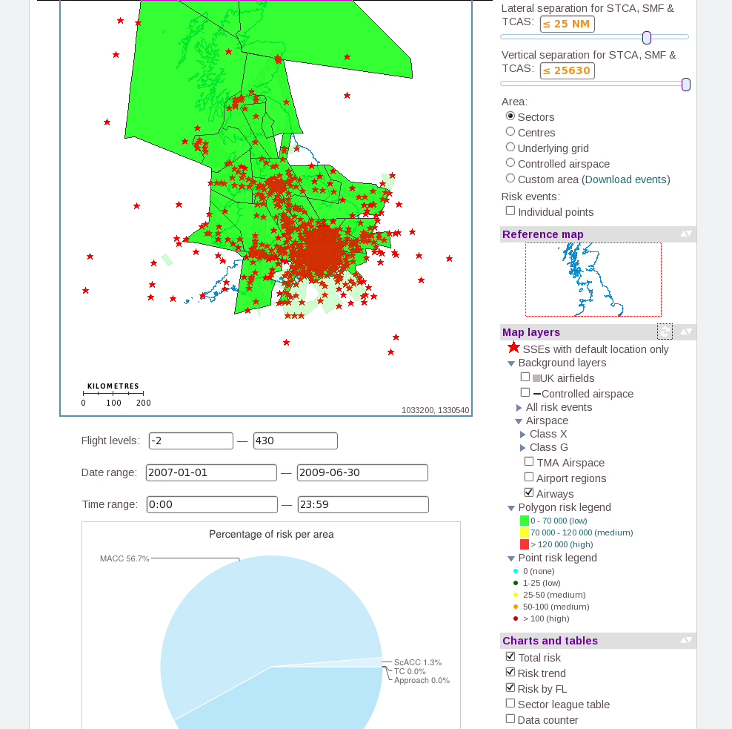Expand the Class X airspace node
This screenshot has height=729, width=732.
522,435
